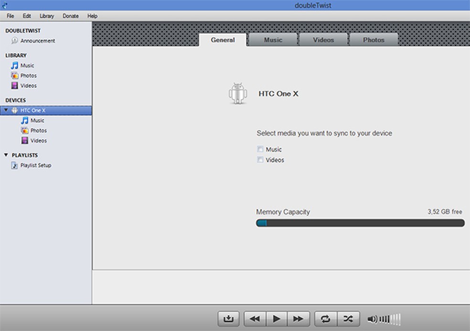Open the Edit menu
This screenshot has height=331, width=470.
[27, 16]
